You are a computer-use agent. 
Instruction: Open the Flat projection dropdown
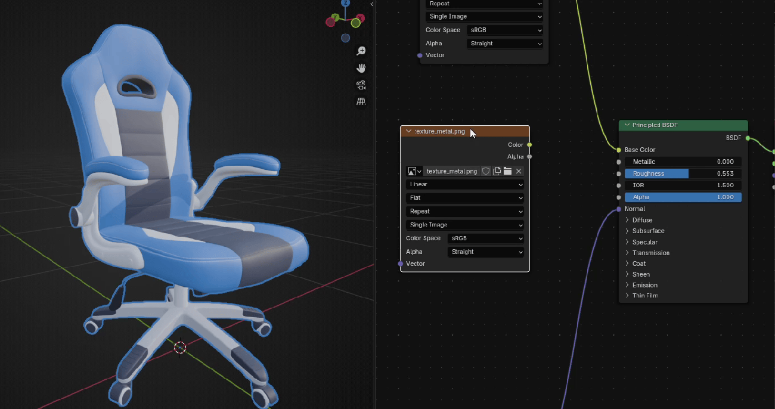pos(464,197)
